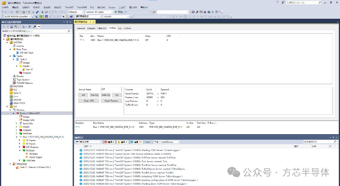The height and width of the screenshot is (186, 340).
Task: Click the Clear CRC button
Action: (89, 100)
